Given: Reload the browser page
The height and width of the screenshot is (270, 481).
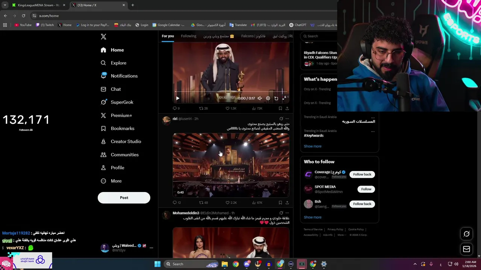Looking at the screenshot, I should (23, 16).
